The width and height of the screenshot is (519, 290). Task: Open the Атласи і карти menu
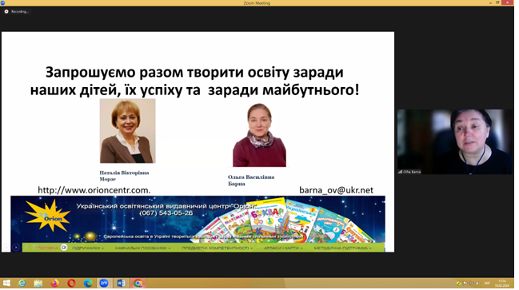283,248
